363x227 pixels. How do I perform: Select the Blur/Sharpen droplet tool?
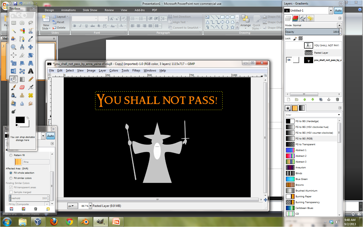tap(22, 103)
